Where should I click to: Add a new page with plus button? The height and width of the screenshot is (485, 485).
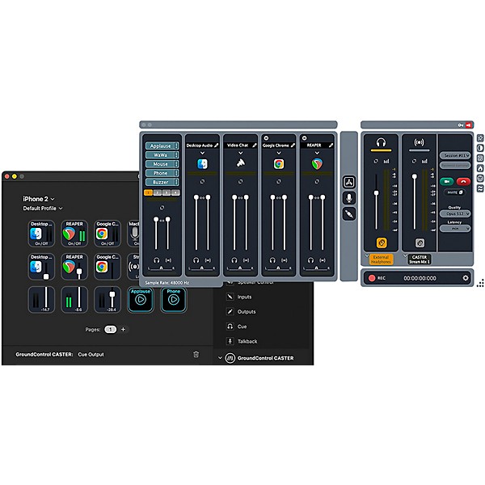pos(123,329)
